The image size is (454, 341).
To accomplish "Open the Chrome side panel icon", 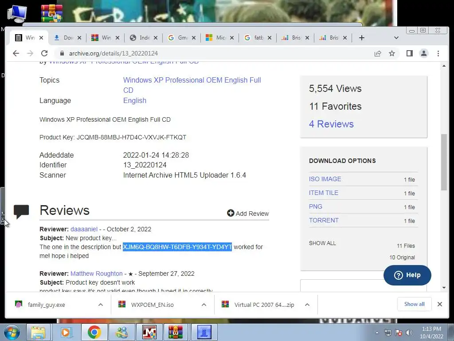I will 409,53.
